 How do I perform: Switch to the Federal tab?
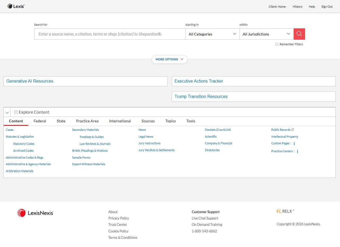point(40,121)
